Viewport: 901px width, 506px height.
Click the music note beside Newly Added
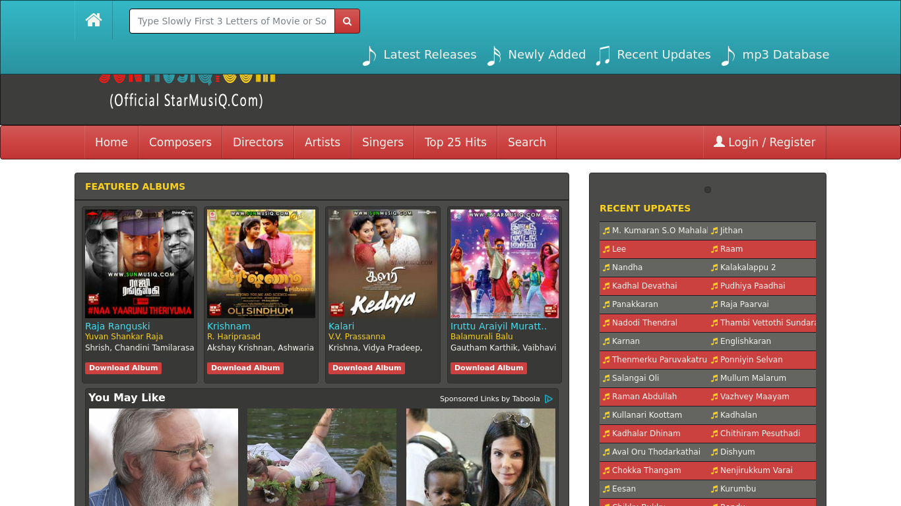[494, 55]
